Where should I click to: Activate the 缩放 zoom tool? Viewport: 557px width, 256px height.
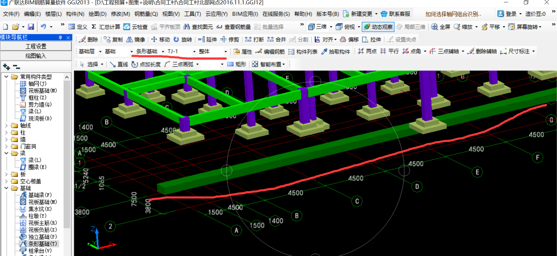coord(463,27)
